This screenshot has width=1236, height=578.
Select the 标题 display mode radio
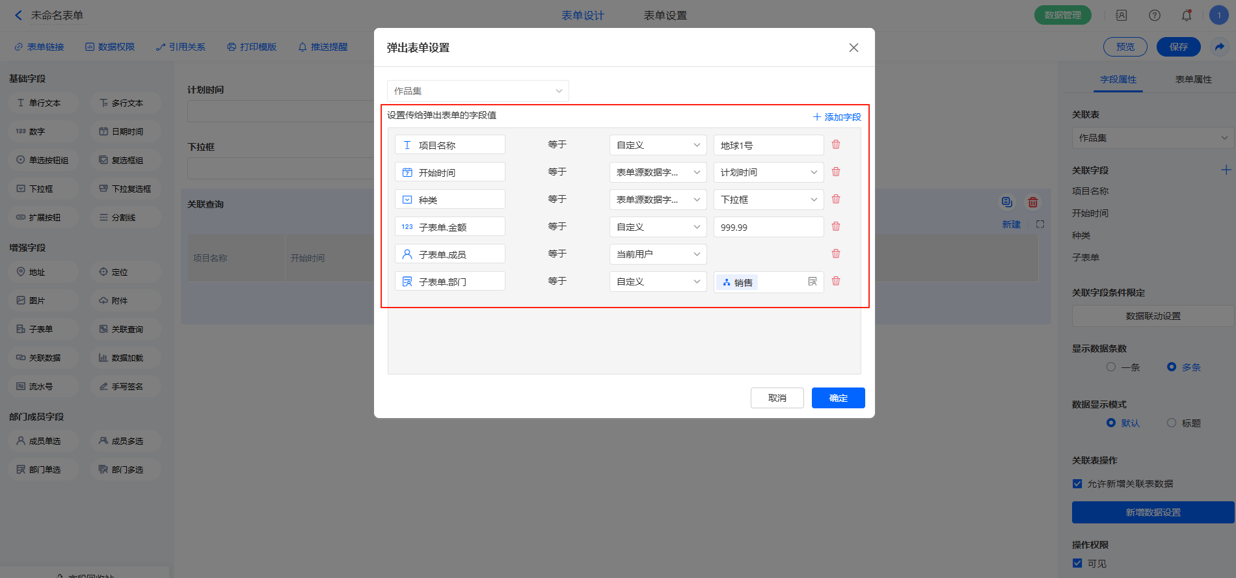coord(1172,423)
